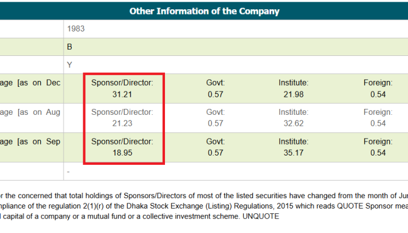Click the Foreign value in the Aug row
Viewport: 408px width, 233px height.
click(x=378, y=123)
